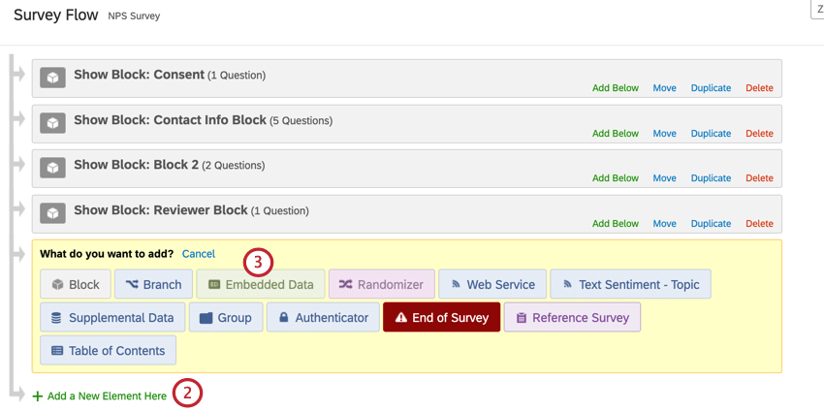This screenshot has width=824, height=412.
Task: Add Text Sentiment - Topic element
Action: point(630,284)
